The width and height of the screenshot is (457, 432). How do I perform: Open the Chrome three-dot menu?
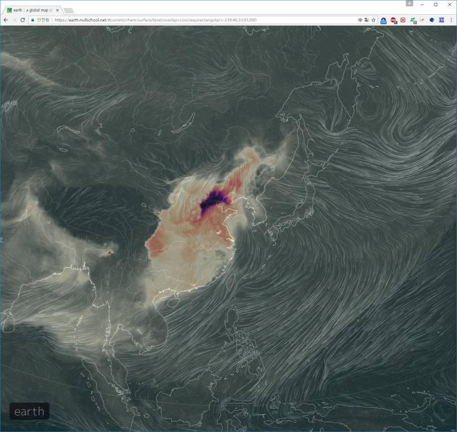pos(451,20)
